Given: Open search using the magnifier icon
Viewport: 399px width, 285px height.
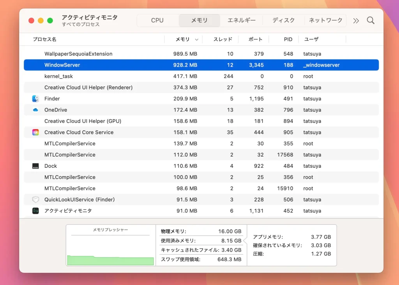Looking at the screenshot, I should pos(370,20).
